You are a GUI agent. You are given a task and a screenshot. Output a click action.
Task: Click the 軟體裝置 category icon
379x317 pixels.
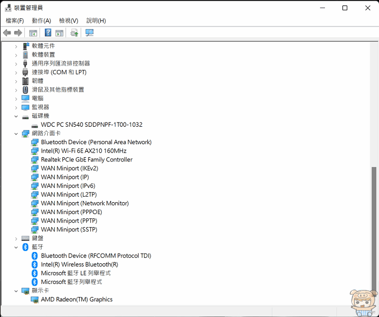coord(25,55)
